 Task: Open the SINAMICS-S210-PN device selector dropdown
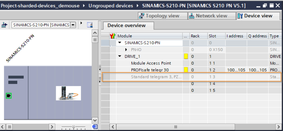73,25
